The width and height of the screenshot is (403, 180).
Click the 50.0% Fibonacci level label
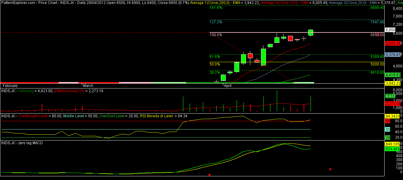coord(215,64)
